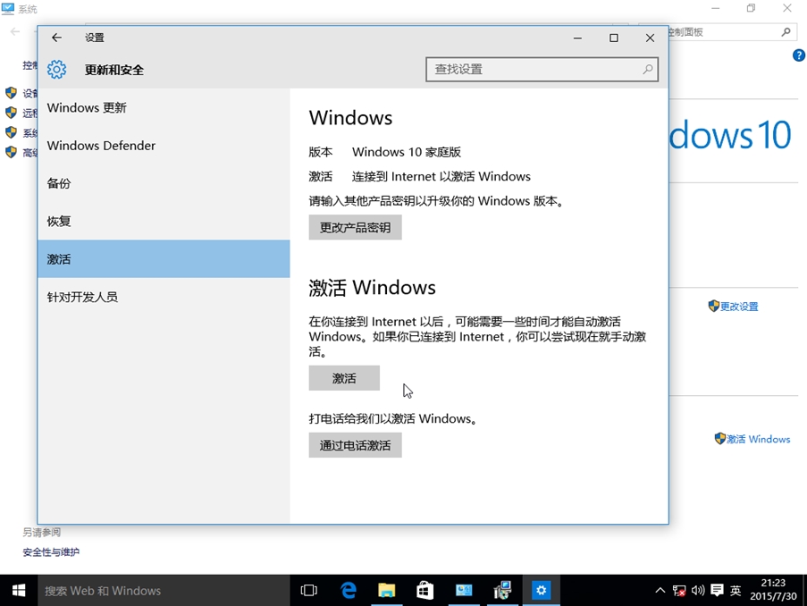Click the volume speaker tray icon

click(697, 591)
